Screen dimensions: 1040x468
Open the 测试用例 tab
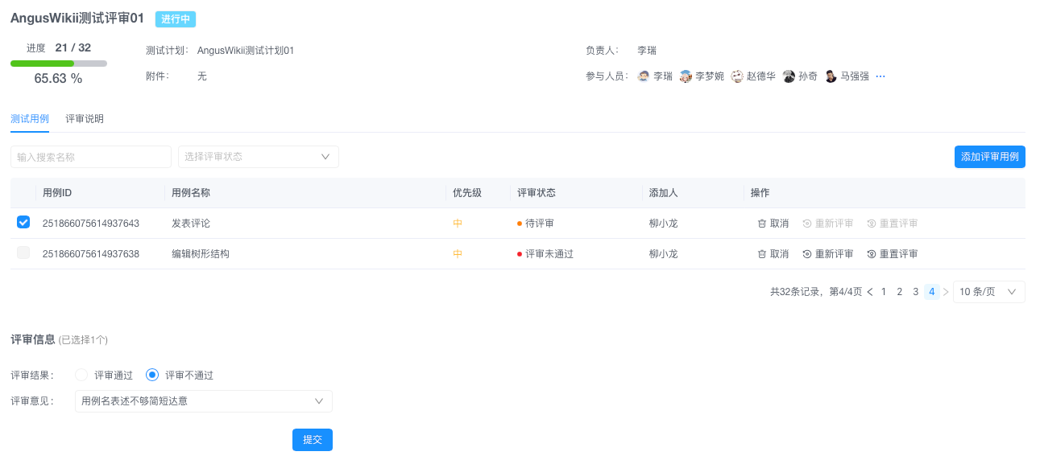(30, 119)
